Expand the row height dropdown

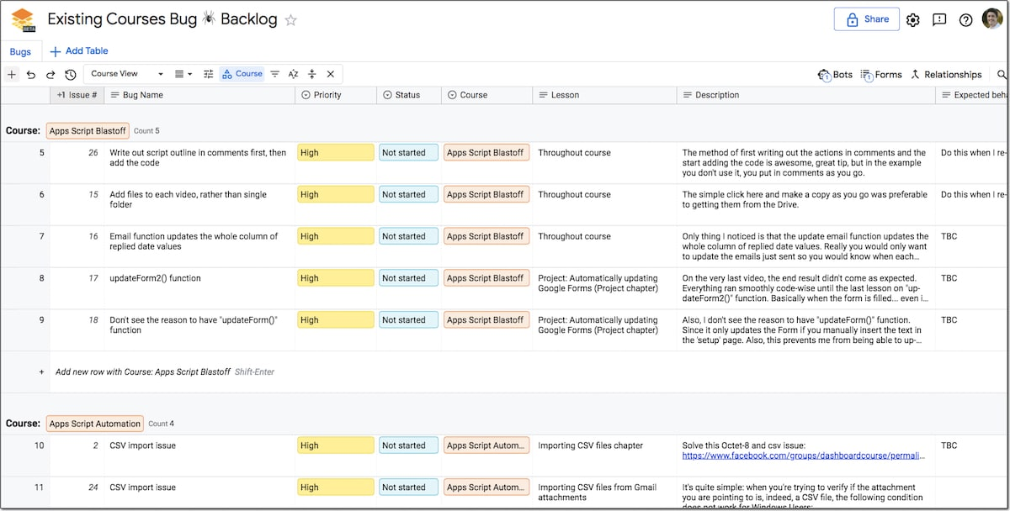coord(183,74)
